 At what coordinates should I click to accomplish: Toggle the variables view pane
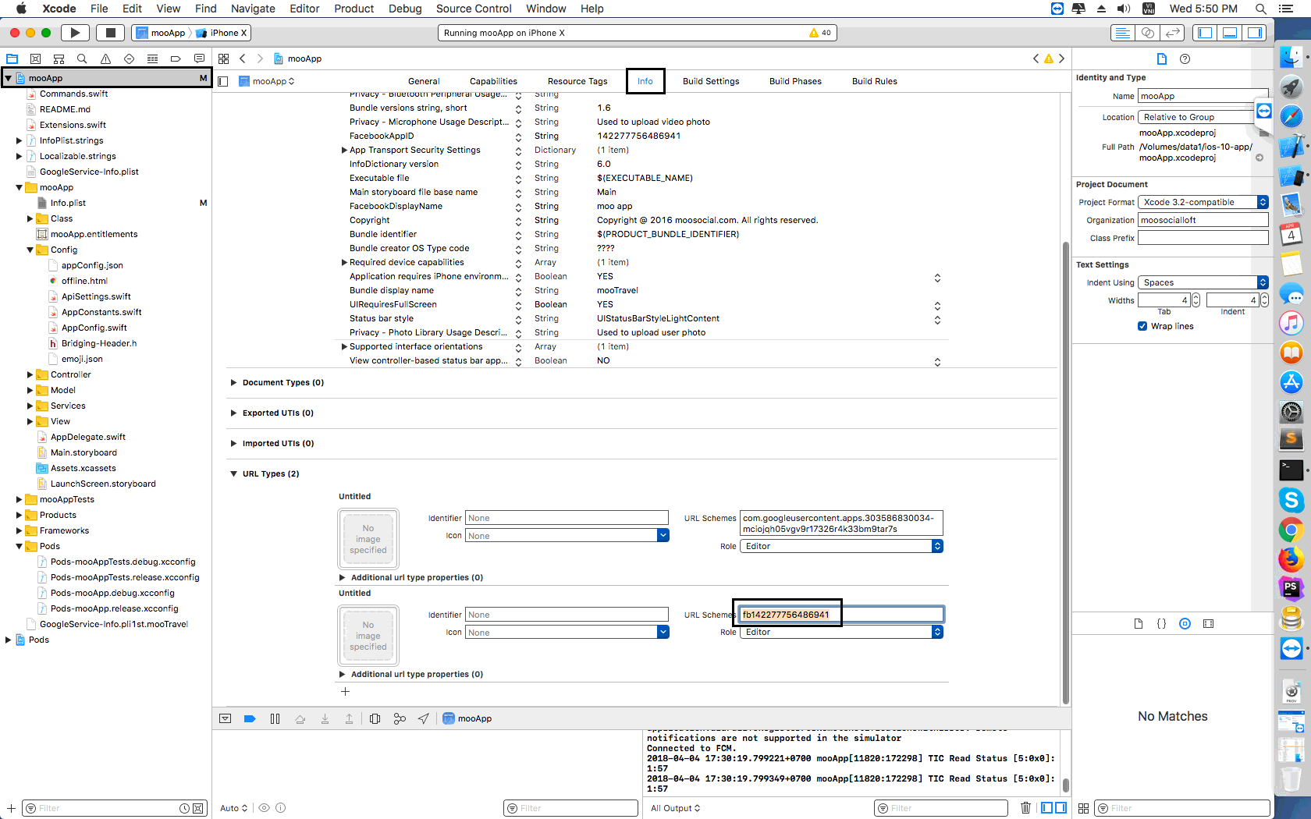[1047, 808]
